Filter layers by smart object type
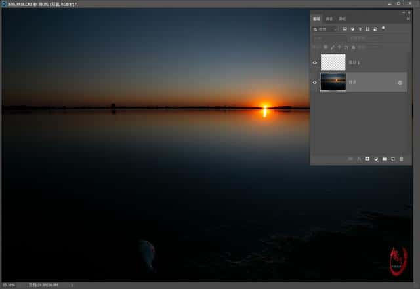The width and height of the screenshot is (420, 289). click(375, 29)
